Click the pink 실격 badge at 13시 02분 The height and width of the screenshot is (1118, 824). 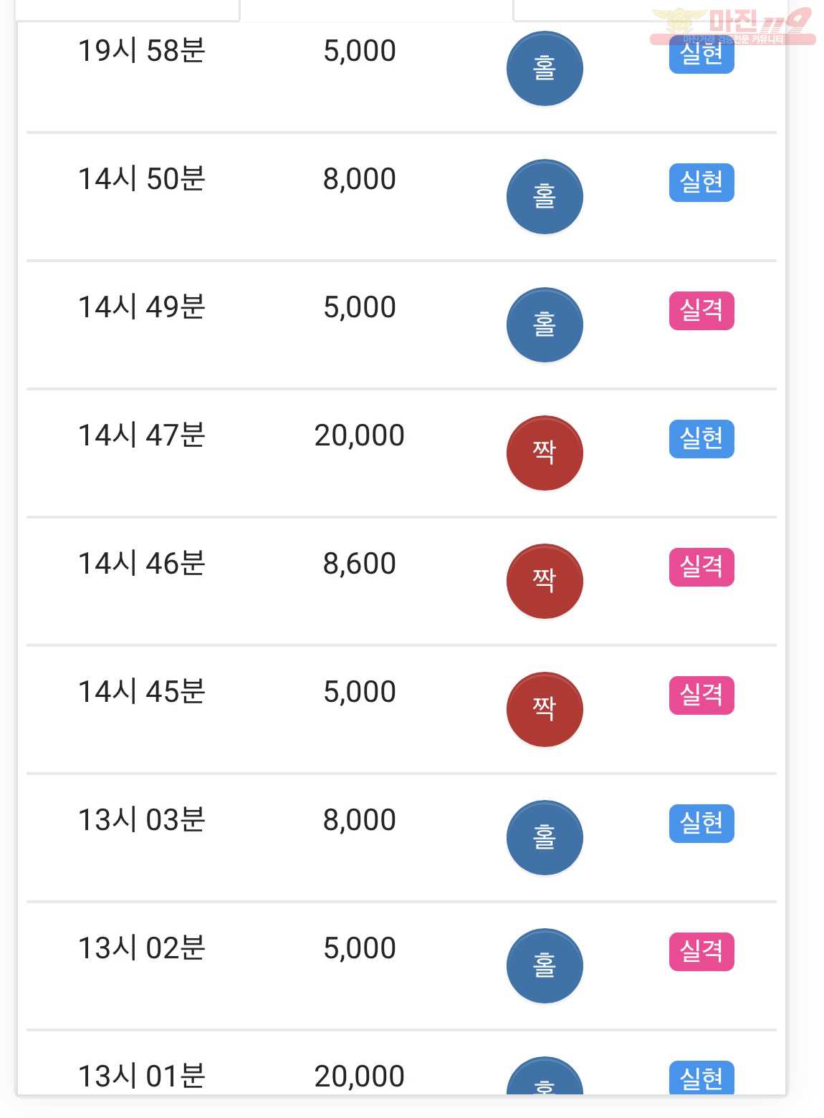pos(701,952)
